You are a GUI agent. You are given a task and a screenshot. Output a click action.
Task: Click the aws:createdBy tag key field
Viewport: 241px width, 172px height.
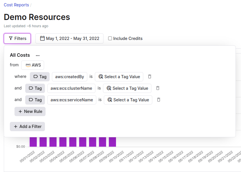point(70,77)
